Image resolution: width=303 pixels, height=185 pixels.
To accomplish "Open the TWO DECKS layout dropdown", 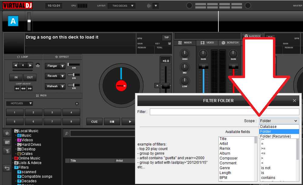I will 122,6.
